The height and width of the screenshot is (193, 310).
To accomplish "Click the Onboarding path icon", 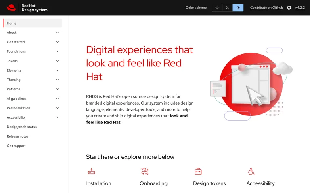I will pyautogui.click(x=145, y=171).
